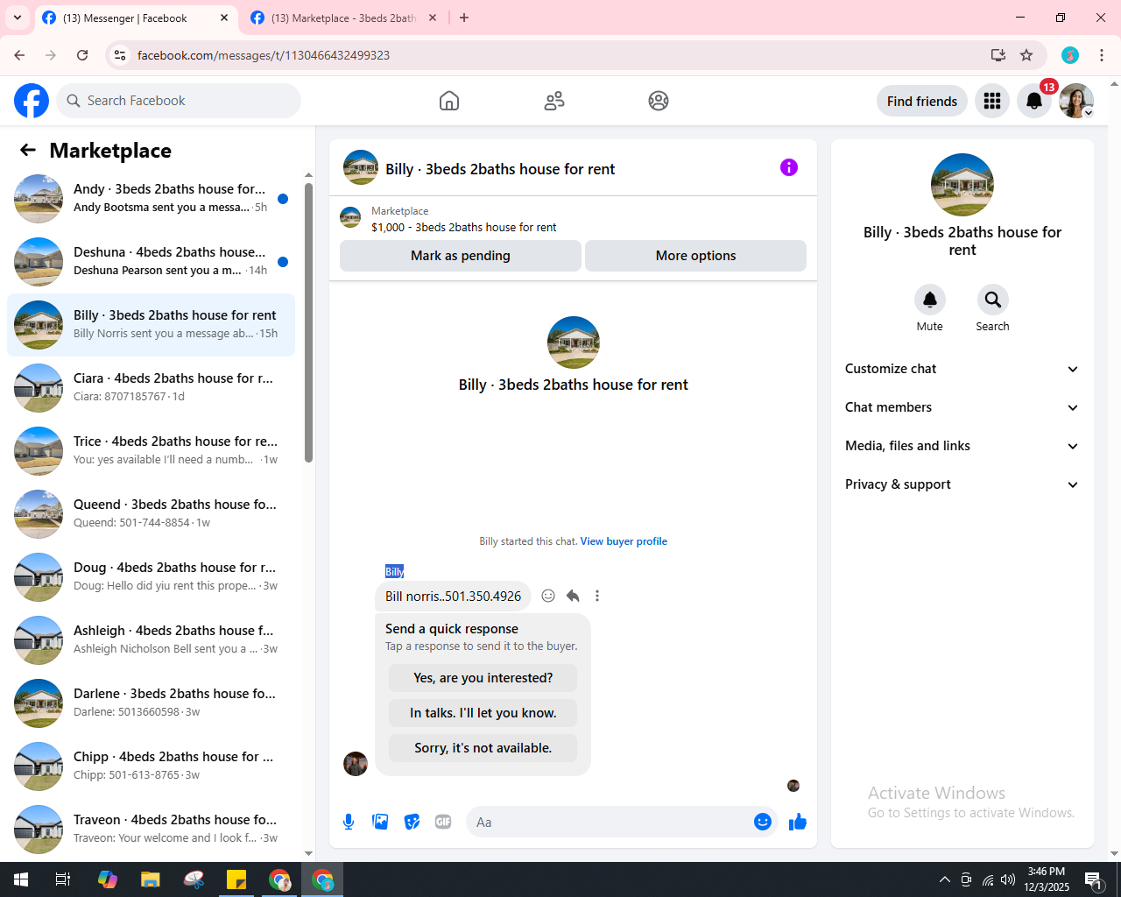Send quick response Yes, are you interested?
Screen dimensions: 1121x897
[483, 678]
